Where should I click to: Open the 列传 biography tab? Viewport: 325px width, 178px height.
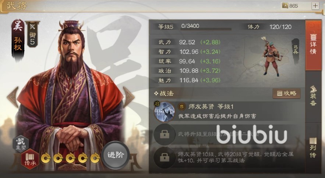tap(313, 148)
